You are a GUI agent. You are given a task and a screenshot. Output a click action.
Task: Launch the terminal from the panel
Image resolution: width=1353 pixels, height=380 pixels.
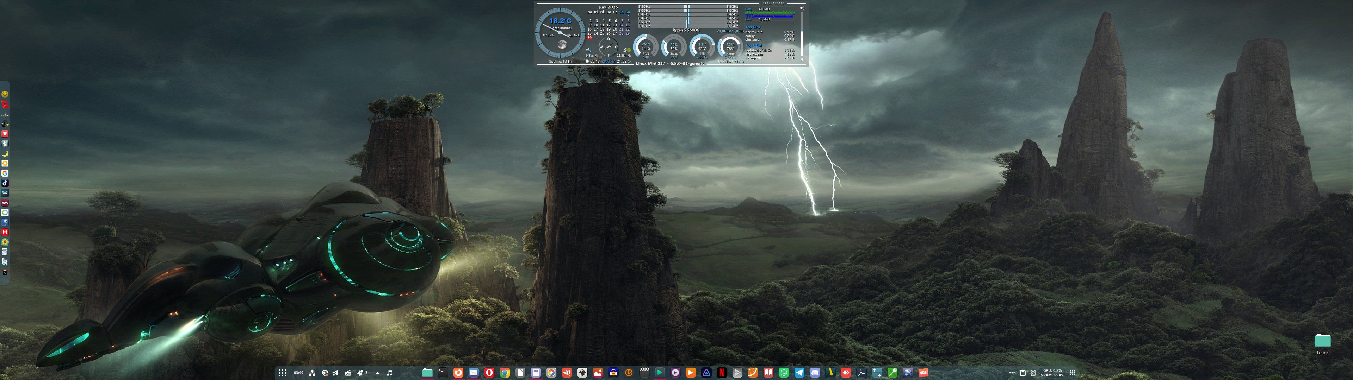click(x=443, y=373)
